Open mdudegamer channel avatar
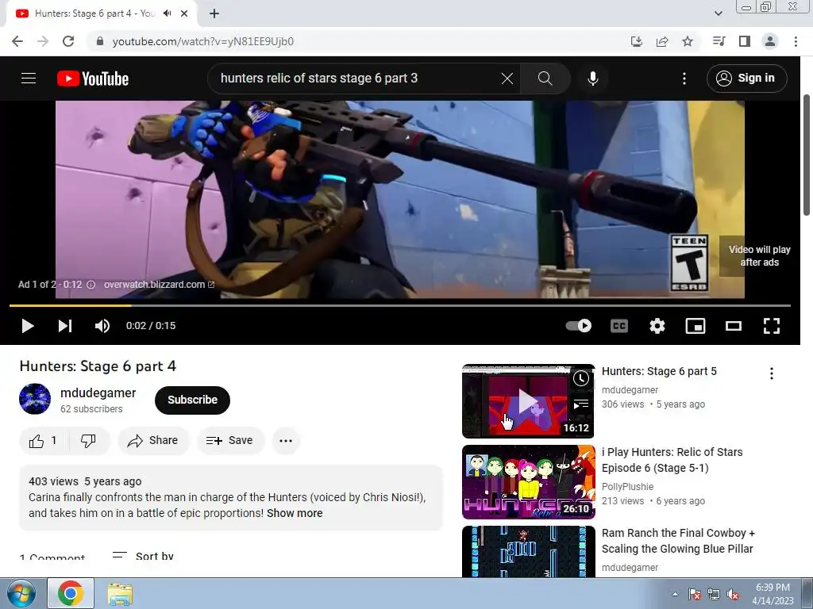 click(35, 399)
